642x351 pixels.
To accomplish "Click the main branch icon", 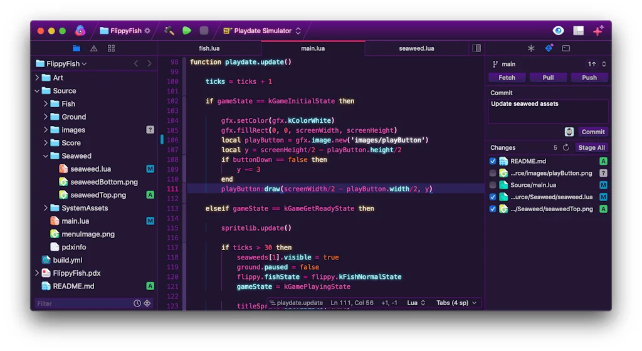I will click(x=495, y=64).
